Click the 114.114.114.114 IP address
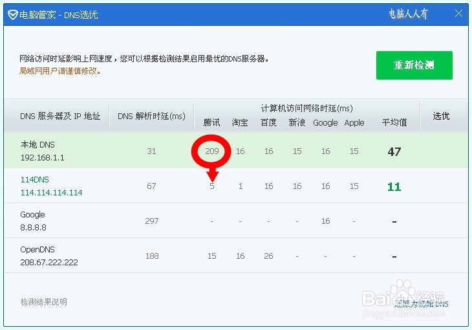This screenshot has width=472, height=330. (52, 192)
